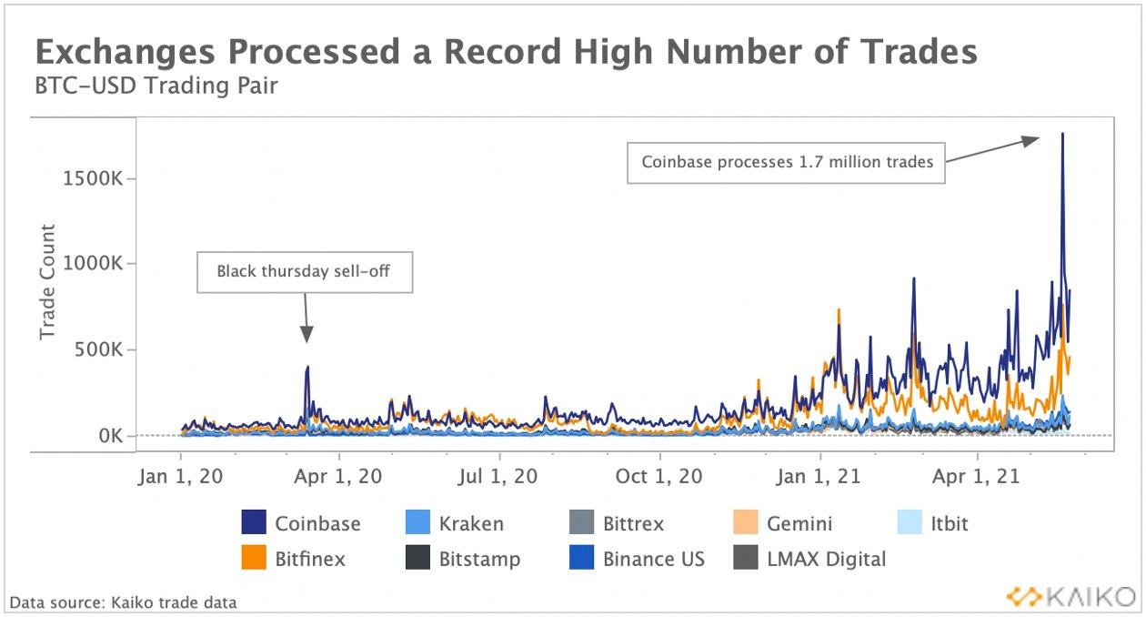Click the Coinbase 1.7 million trades annotation
Image resolution: width=1146 pixels, height=617 pixels.
click(x=787, y=163)
